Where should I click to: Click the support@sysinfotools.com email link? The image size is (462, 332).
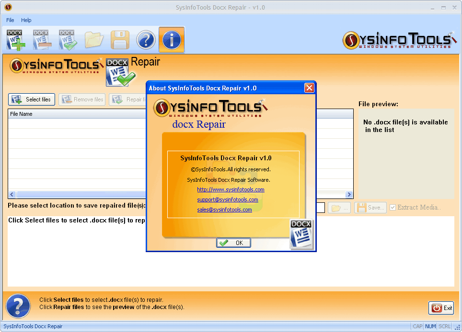(228, 199)
